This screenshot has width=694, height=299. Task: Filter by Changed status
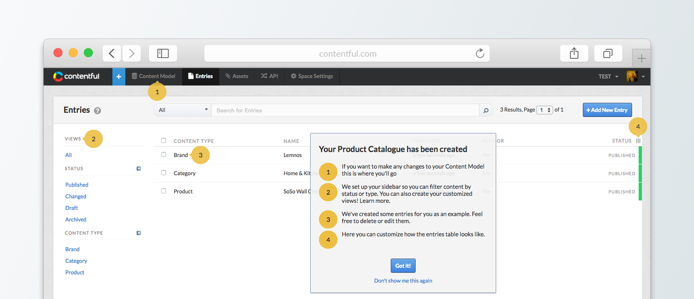tap(76, 196)
